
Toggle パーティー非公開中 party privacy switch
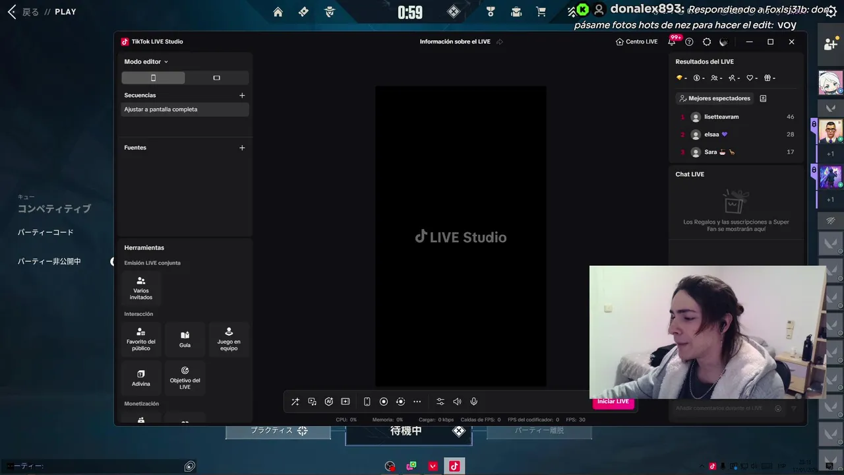point(113,262)
